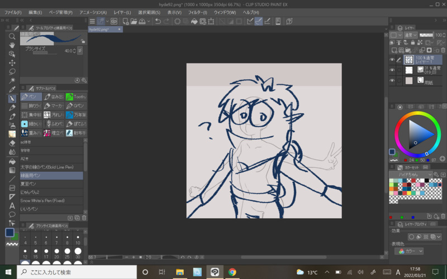Select the Eyedropper tool

(x=12, y=89)
